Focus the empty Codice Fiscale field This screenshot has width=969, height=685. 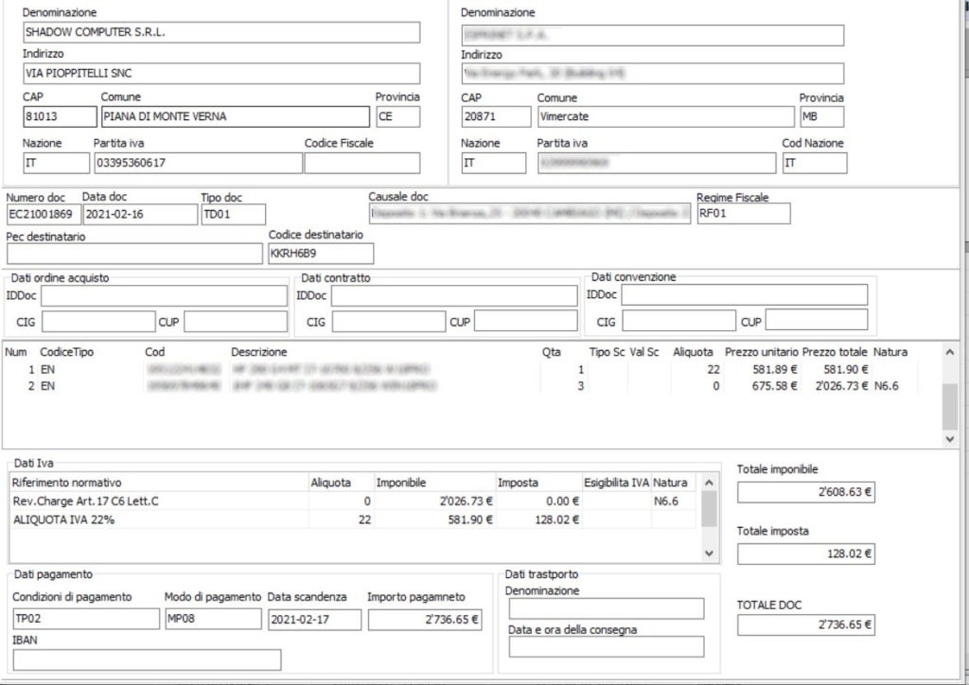[362, 163]
